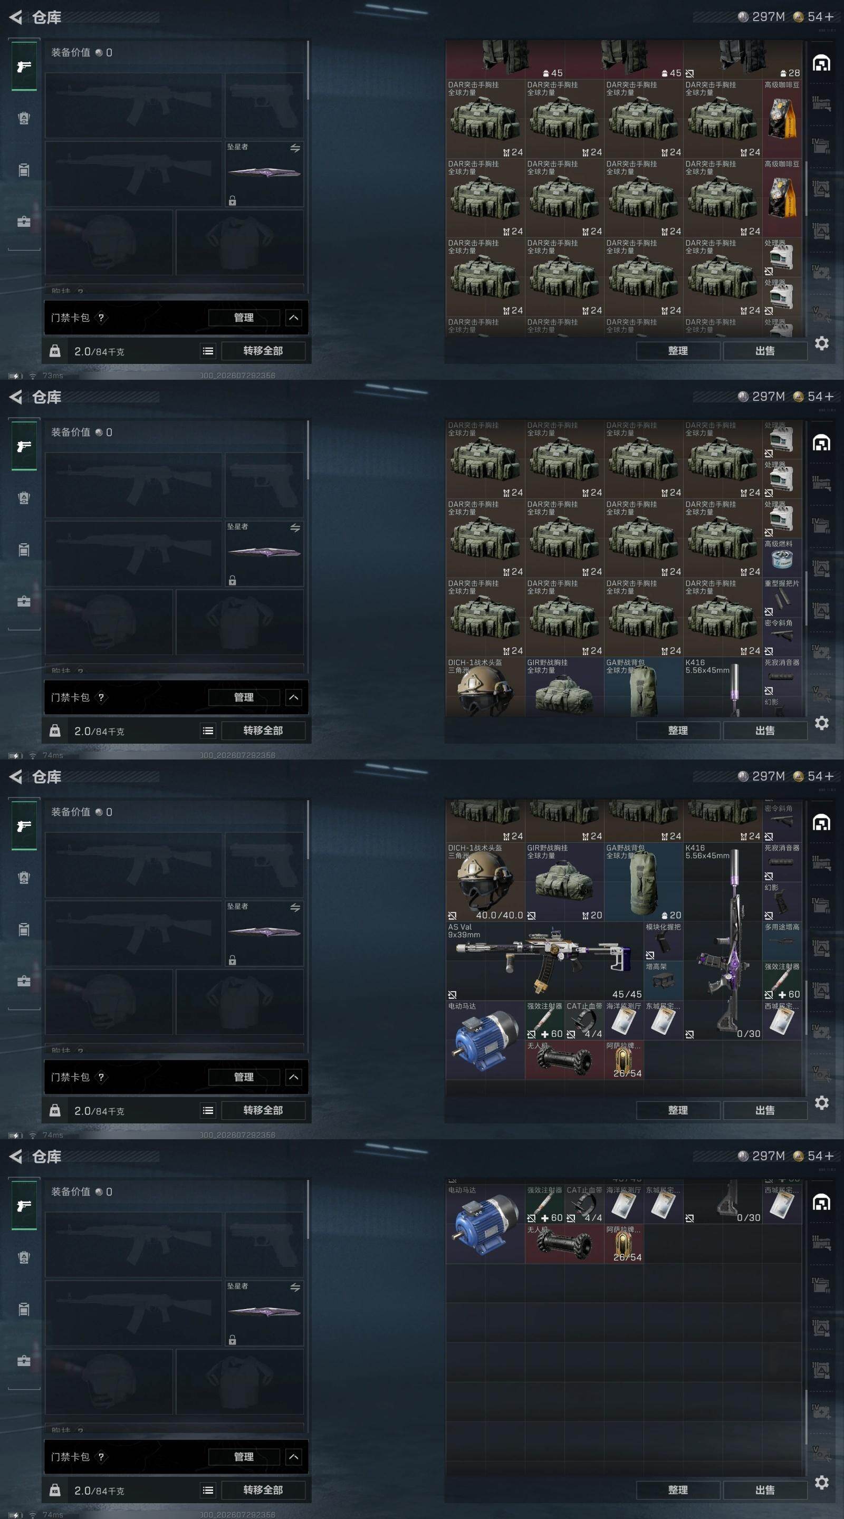The height and width of the screenshot is (1519, 844).
Task: Select the 死寂消音器 suppressor in the second screen
Action: coord(782,676)
